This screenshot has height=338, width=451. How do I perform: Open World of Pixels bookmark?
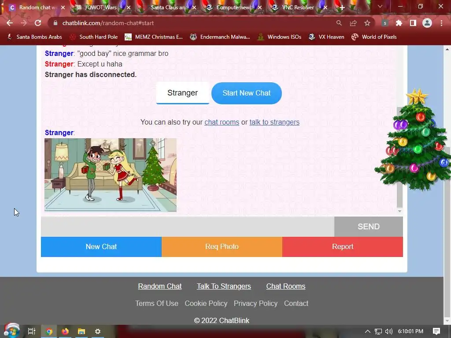coord(374,37)
